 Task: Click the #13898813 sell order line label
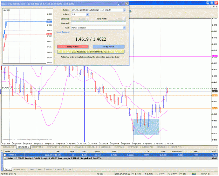pyautogui.click(x=7, y=87)
